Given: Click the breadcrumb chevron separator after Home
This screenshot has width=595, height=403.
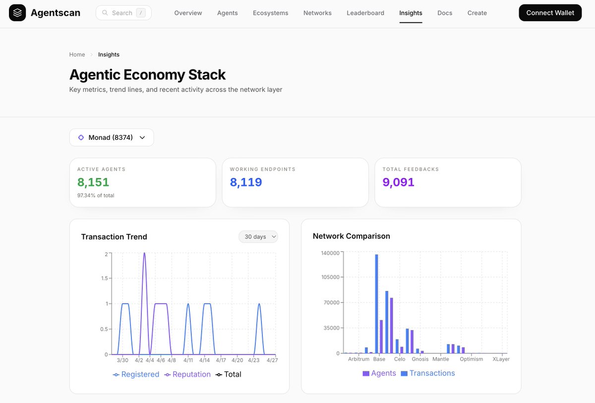Looking at the screenshot, I should click(92, 55).
